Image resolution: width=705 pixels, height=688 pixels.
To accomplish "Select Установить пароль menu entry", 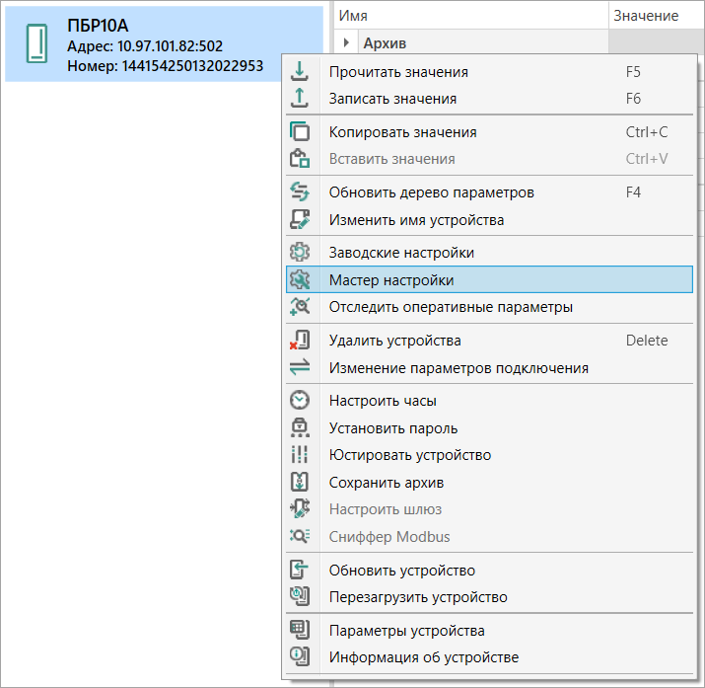I will [489, 428].
